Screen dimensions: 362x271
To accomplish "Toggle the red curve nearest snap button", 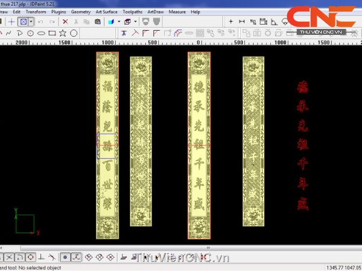I will click(x=52, y=257).
